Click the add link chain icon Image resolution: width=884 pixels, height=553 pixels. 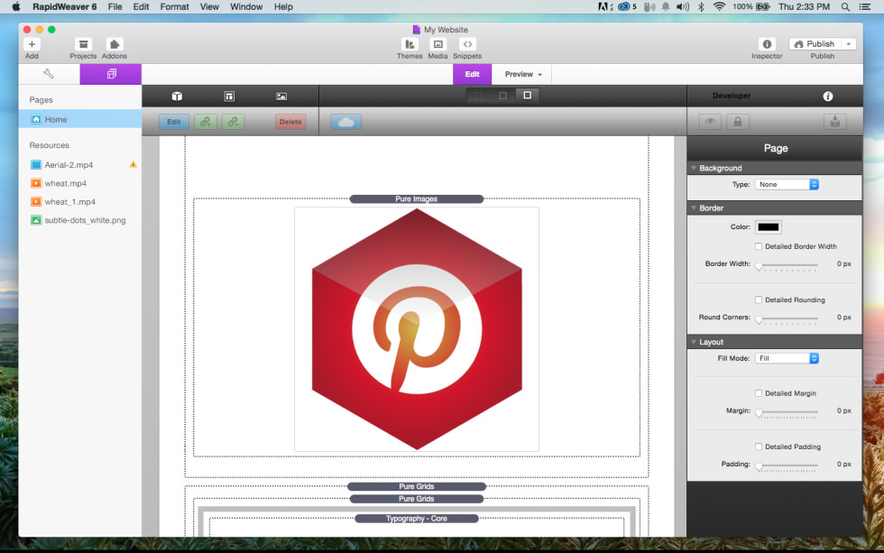click(206, 122)
